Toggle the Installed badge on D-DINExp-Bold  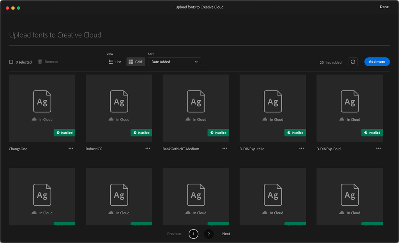(x=372, y=133)
